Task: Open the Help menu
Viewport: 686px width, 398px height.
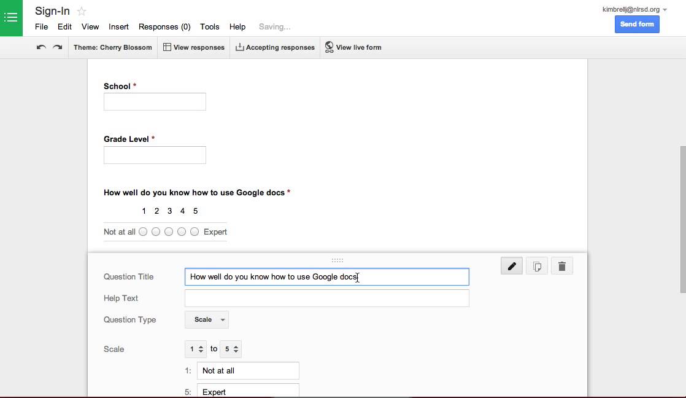Action: point(237,26)
